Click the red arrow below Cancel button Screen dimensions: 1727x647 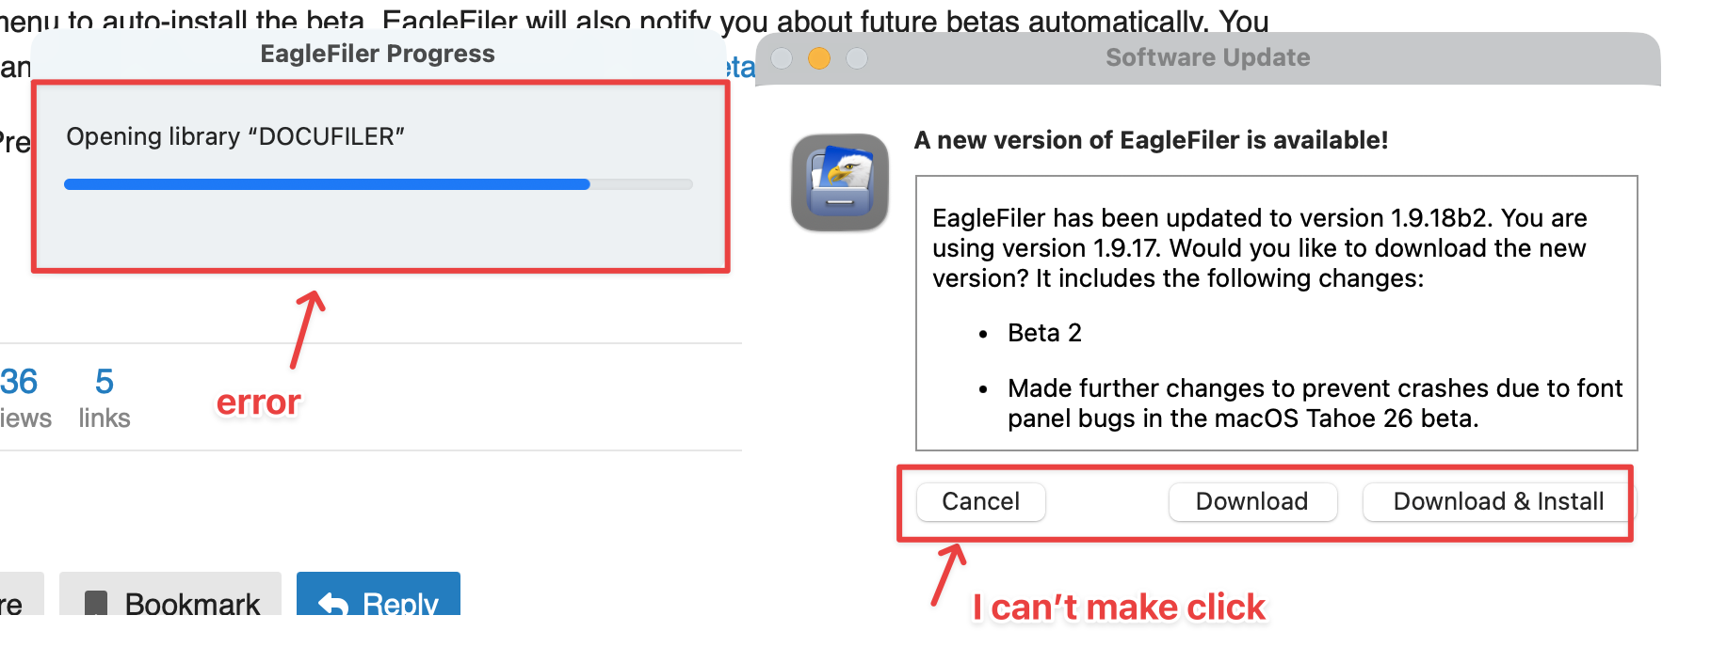pos(947,574)
